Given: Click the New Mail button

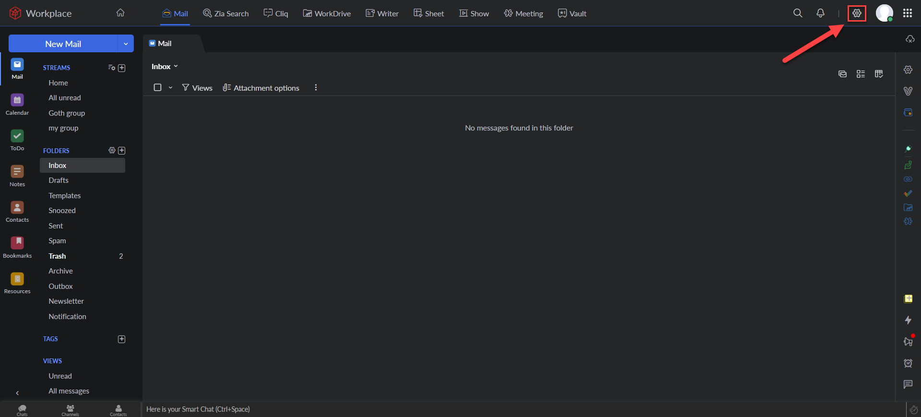Looking at the screenshot, I should tap(63, 44).
